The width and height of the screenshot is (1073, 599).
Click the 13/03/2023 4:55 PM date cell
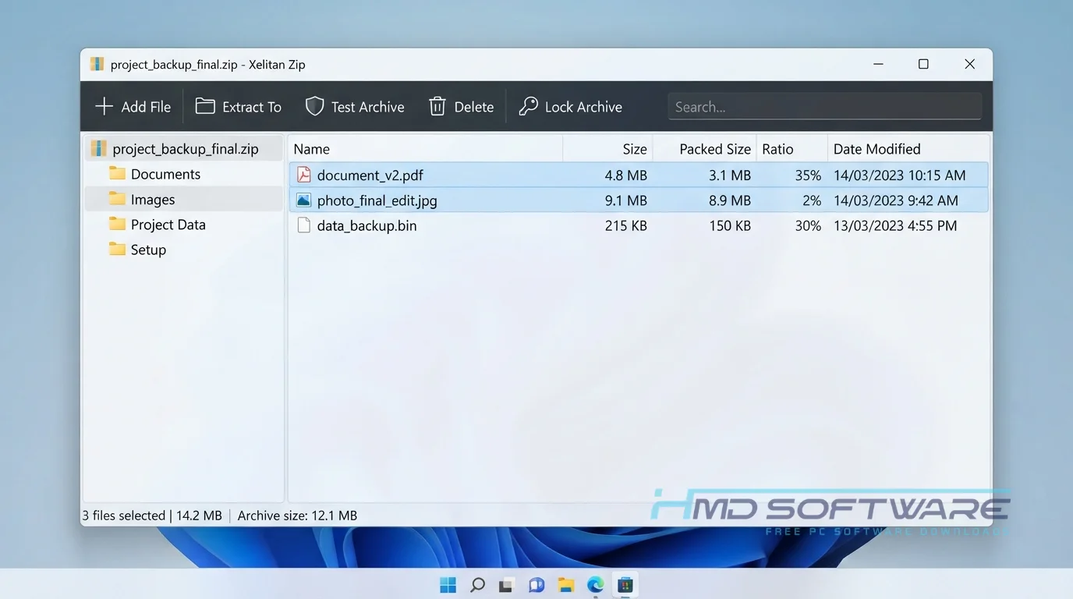pyautogui.click(x=895, y=225)
